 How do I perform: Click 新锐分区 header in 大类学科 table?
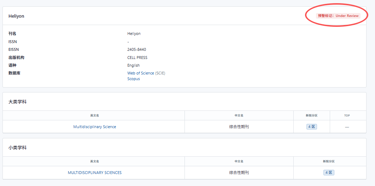(x=311, y=115)
